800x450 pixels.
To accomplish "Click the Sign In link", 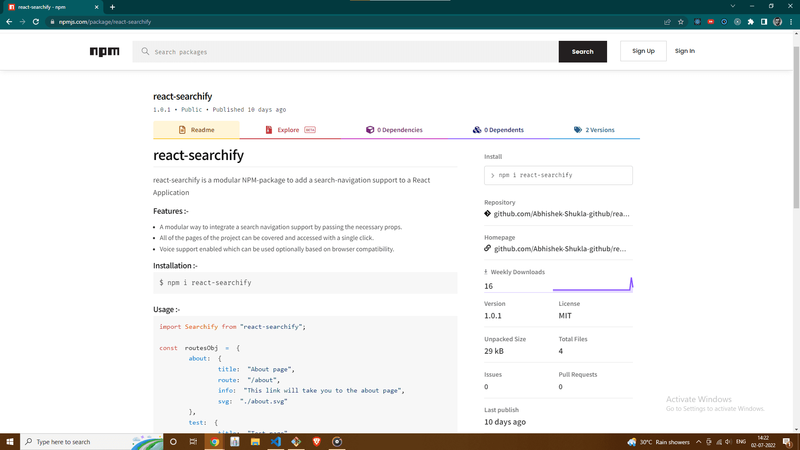I will (685, 51).
